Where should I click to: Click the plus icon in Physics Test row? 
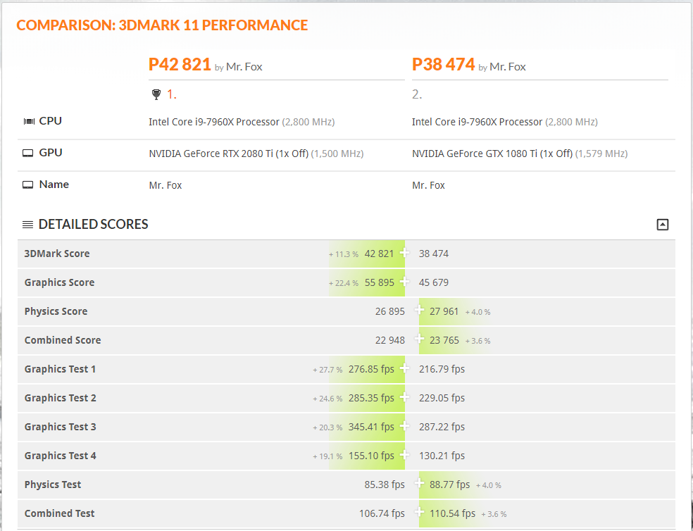click(420, 484)
